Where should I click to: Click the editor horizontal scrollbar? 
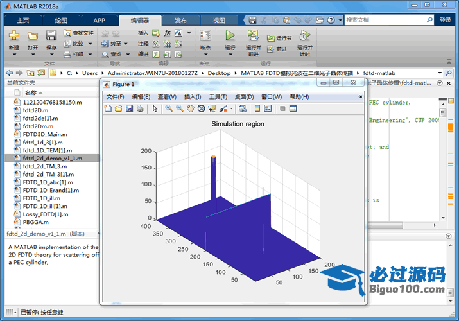pos(386,225)
